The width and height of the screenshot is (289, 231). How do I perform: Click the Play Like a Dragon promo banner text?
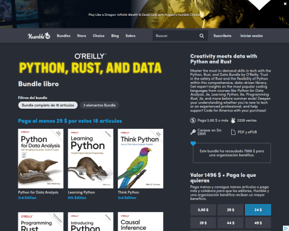pos(144,15)
